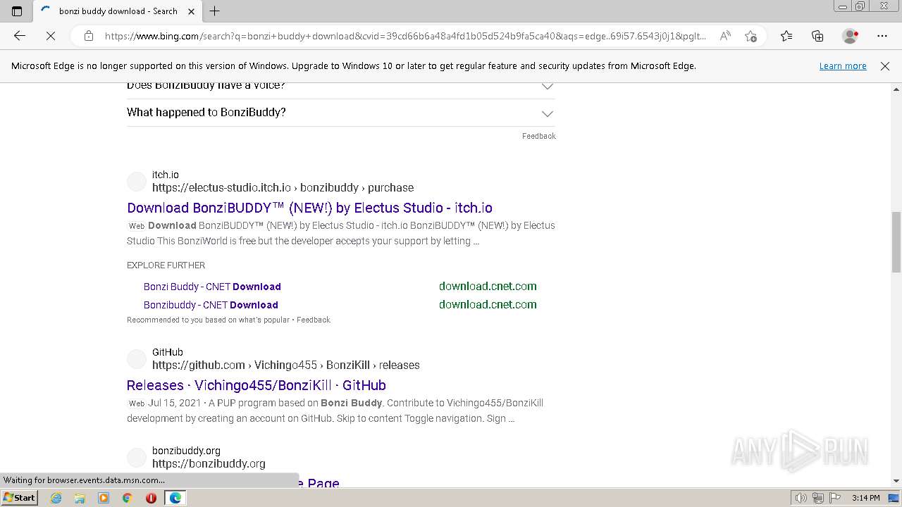Viewport: 902px width, 507px height.
Task: Click the itch.io site favicon
Action: click(137, 182)
